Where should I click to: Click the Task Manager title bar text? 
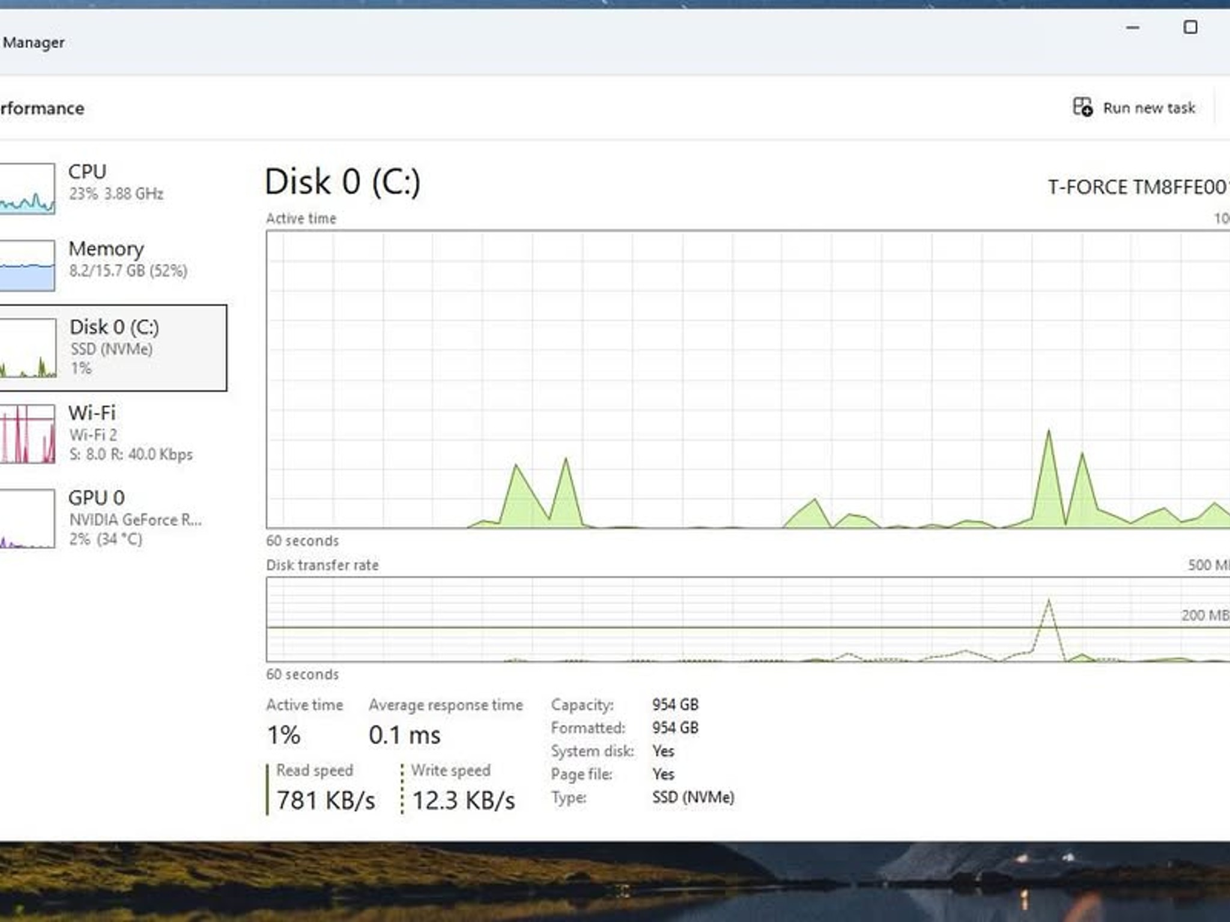point(33,43)
